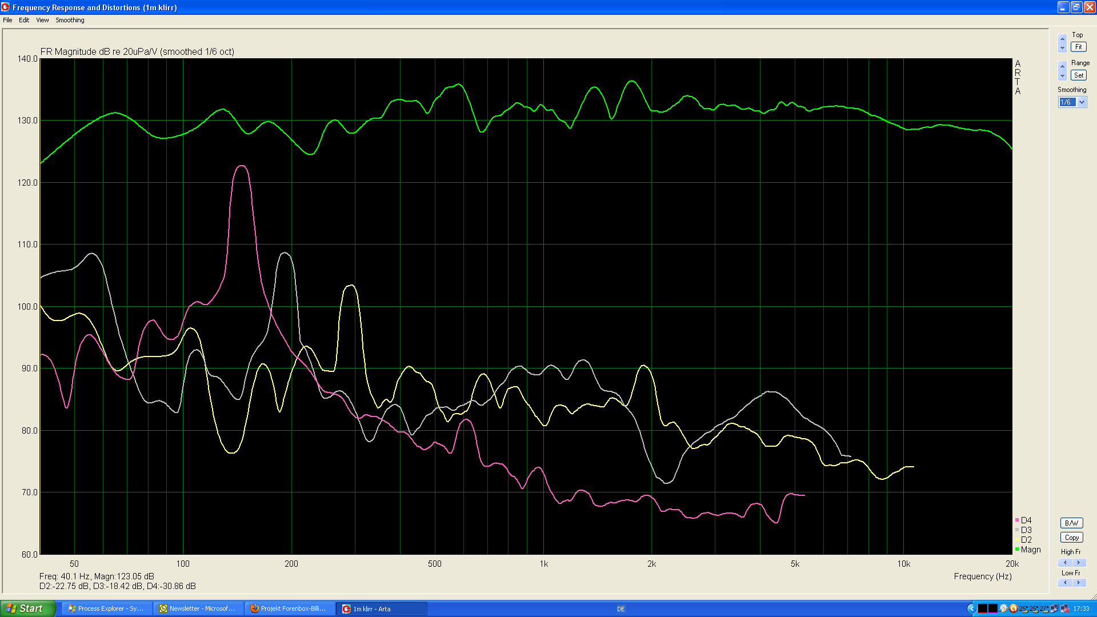The width and height of the screenshot is (1097, 617).
Task: Open the View menu
Action: [x=42, y=20]
